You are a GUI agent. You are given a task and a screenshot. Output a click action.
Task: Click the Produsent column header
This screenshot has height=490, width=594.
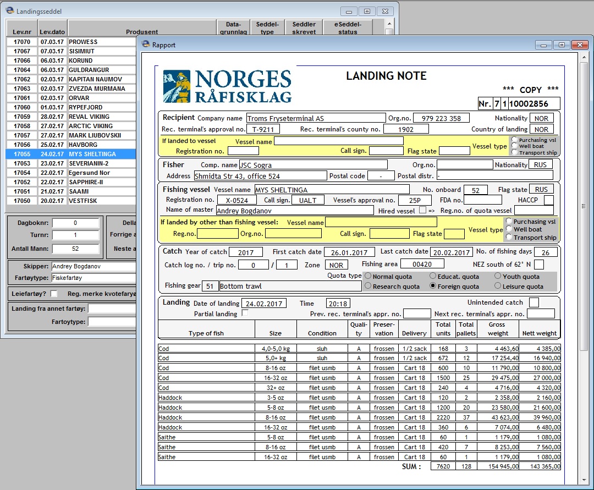142,27
